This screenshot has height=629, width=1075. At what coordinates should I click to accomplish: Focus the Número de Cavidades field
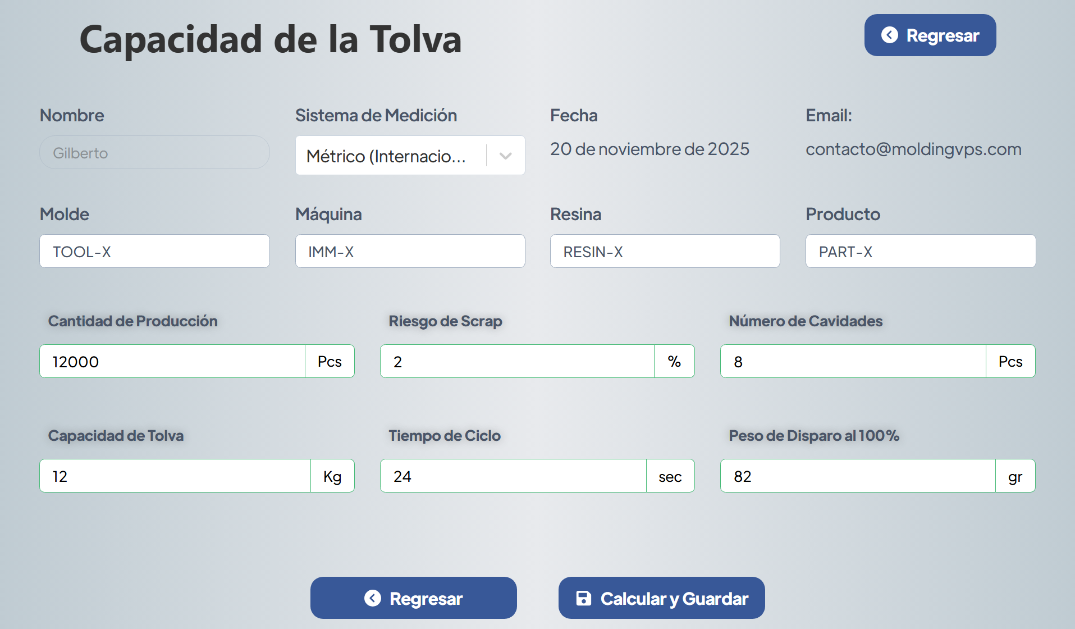tap(853, 362)
